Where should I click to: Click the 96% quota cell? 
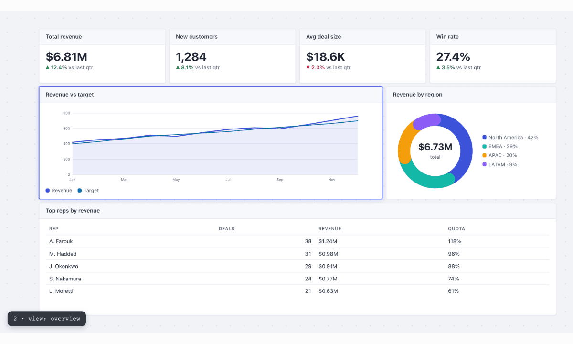pos(454,254)
